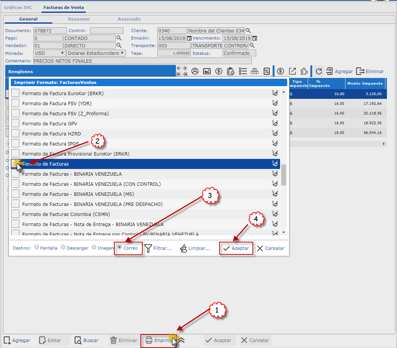Screen dimensions: 397x348
Task: Expand the Dolares Estadounidenses dropdown
Action: 96,53
